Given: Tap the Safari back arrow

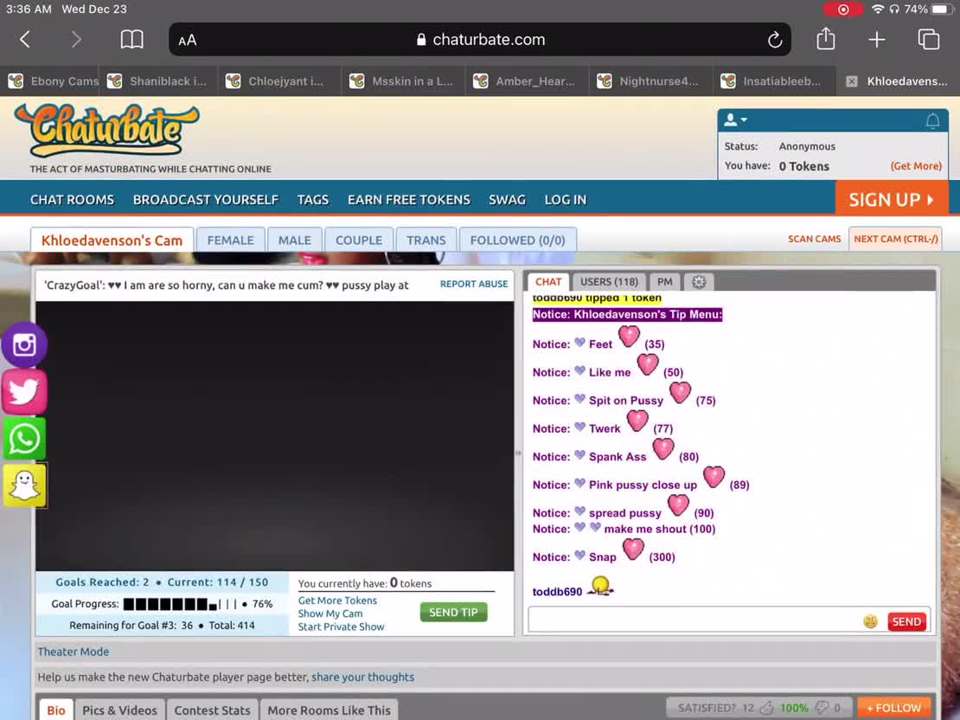Looking at the screenshot, I should 25,40.
